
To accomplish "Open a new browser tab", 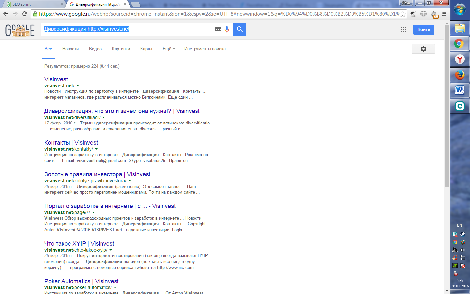I will pyautogui.click(x=135, y=4).
